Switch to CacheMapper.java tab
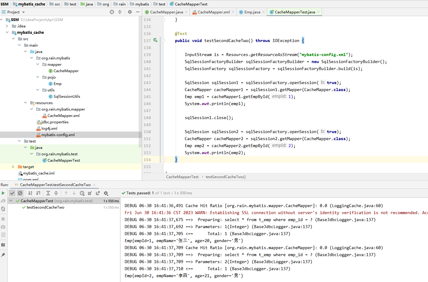Viewport: 428px width, 282px height. pyautogui.click(x=166, y=12)
